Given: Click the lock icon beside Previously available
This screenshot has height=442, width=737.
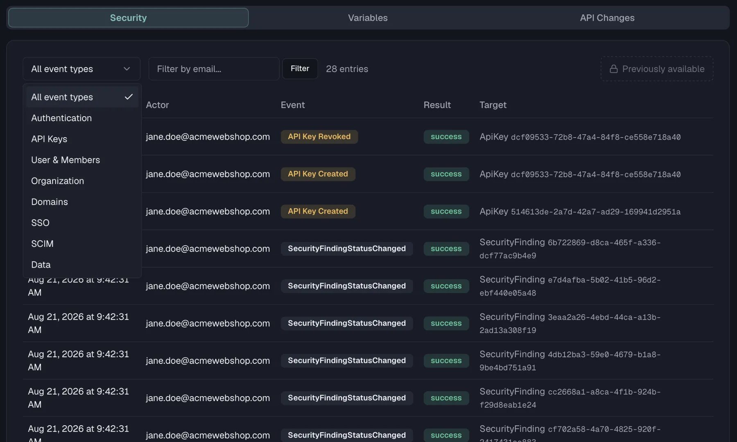Looking at the screenshot, I should (x=613, y=69).
